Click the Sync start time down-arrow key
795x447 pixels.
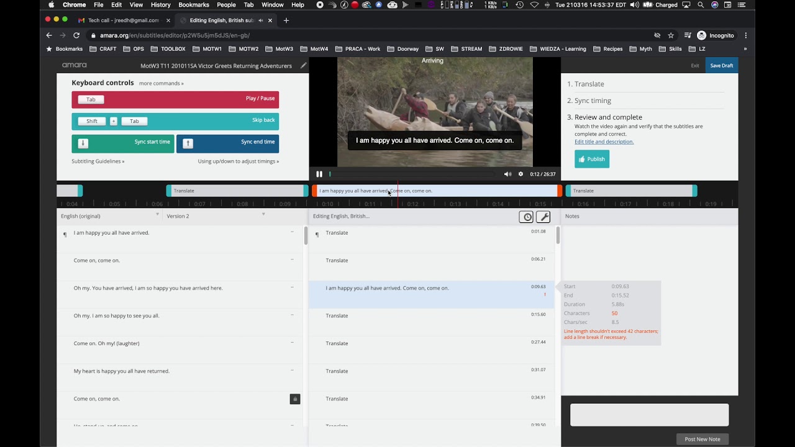coord(83,143)
